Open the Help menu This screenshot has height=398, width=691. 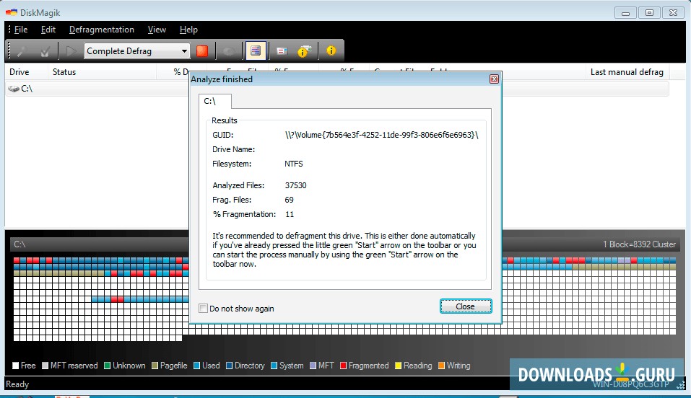(188, 30)
